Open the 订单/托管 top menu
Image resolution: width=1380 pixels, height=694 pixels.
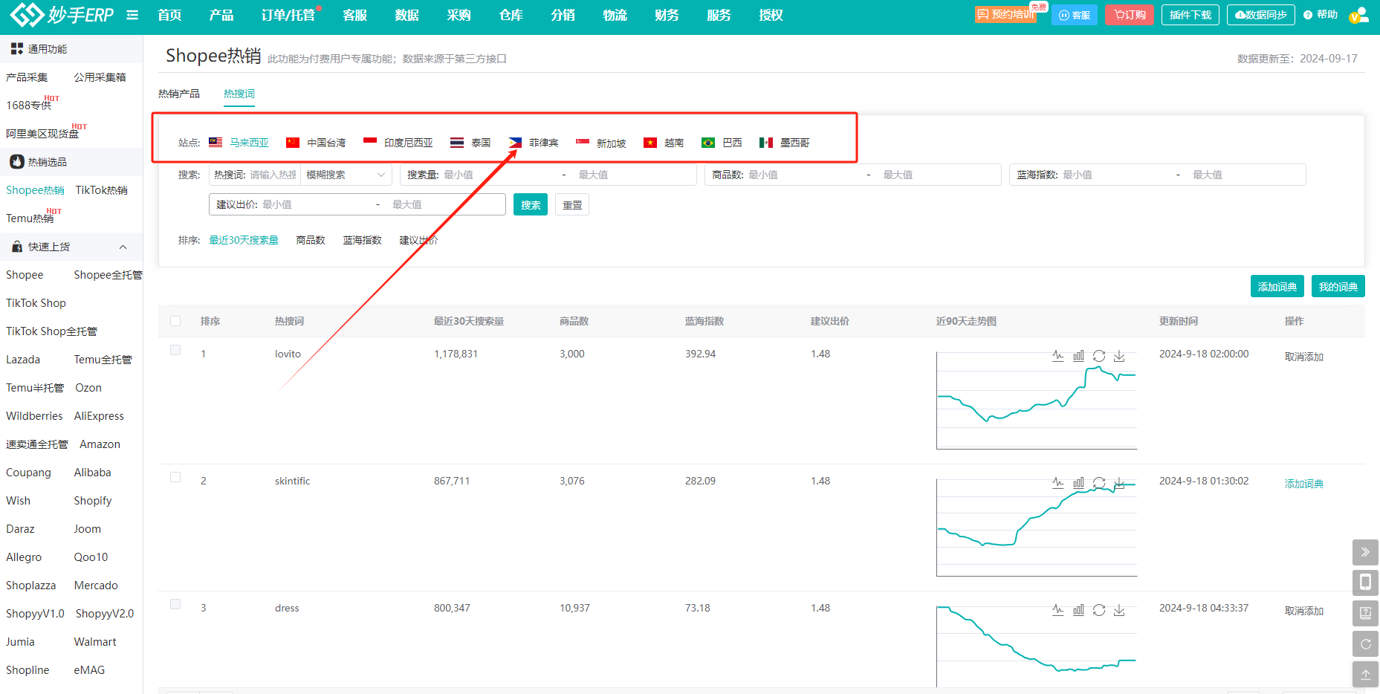[x=288, y=15]
